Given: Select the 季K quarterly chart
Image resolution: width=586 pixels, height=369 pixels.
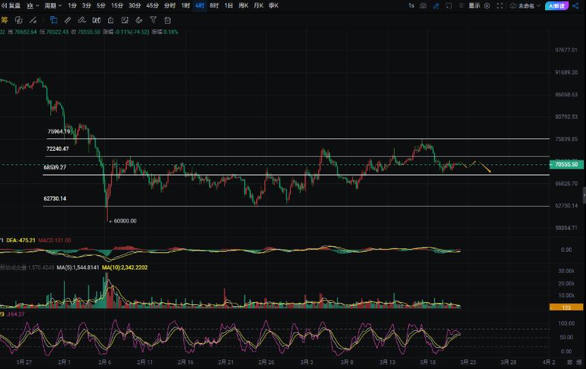Looking at the screenshot, I should coord(273,5).
